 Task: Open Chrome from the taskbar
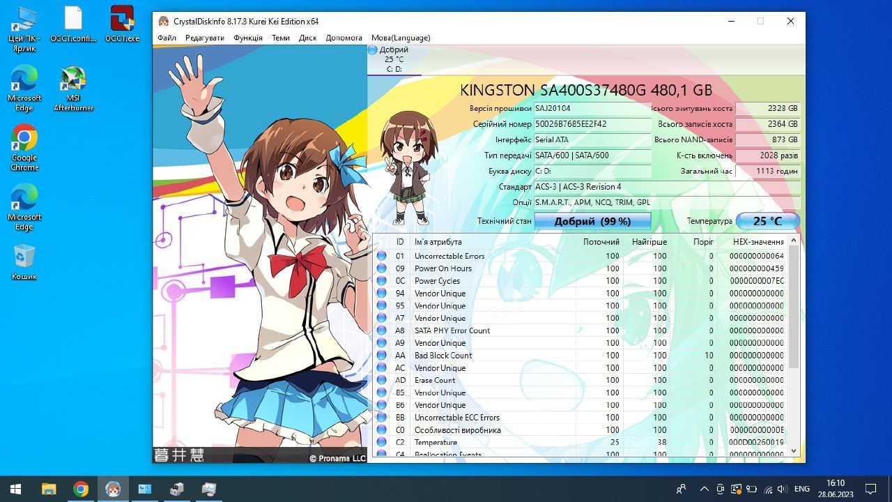(81, 489)
